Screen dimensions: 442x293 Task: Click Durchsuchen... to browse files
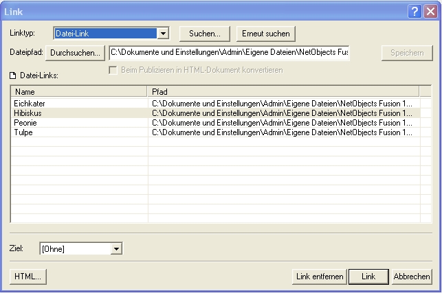point(75,53)
